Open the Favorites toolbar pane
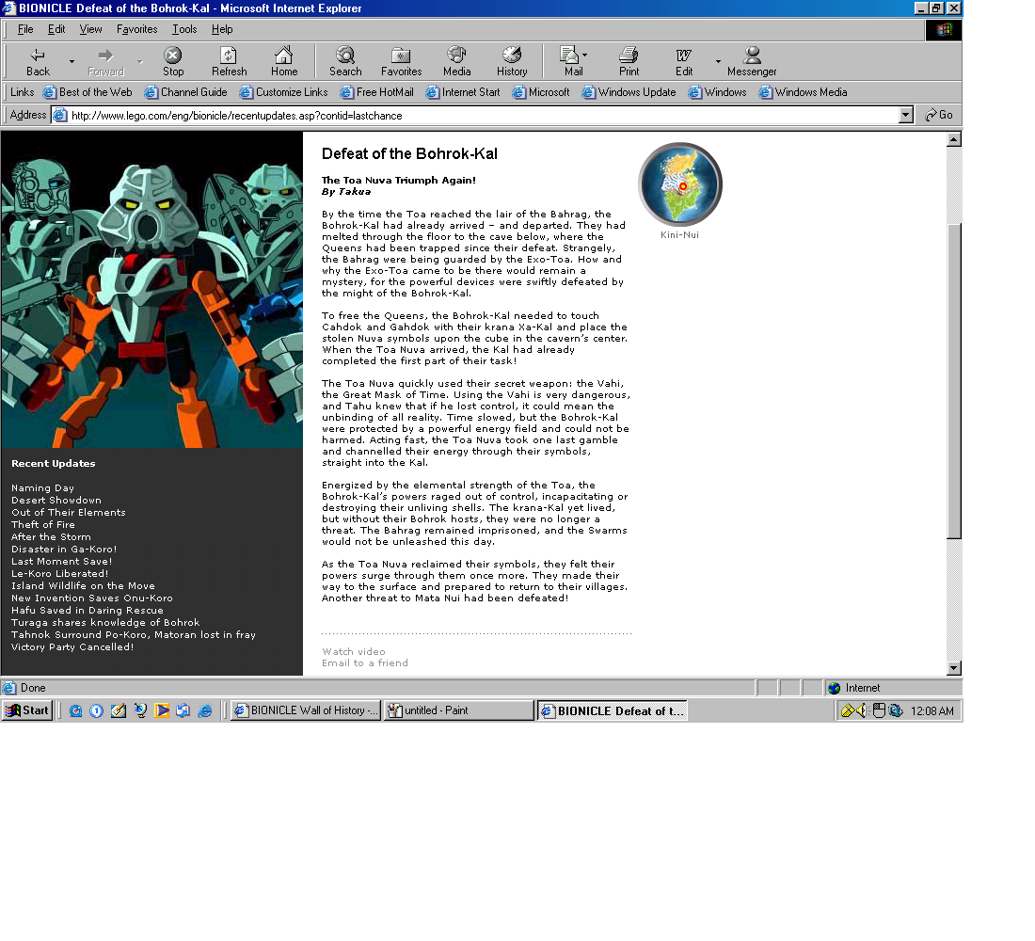 click(x=402, y=62)
